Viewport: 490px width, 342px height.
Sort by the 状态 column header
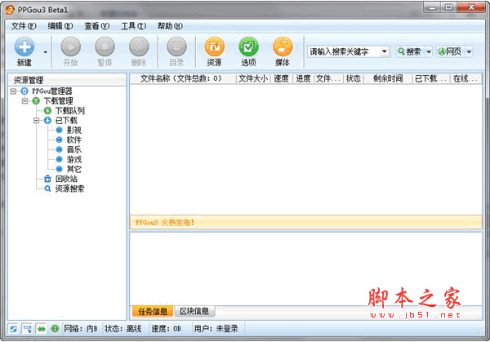354,78
